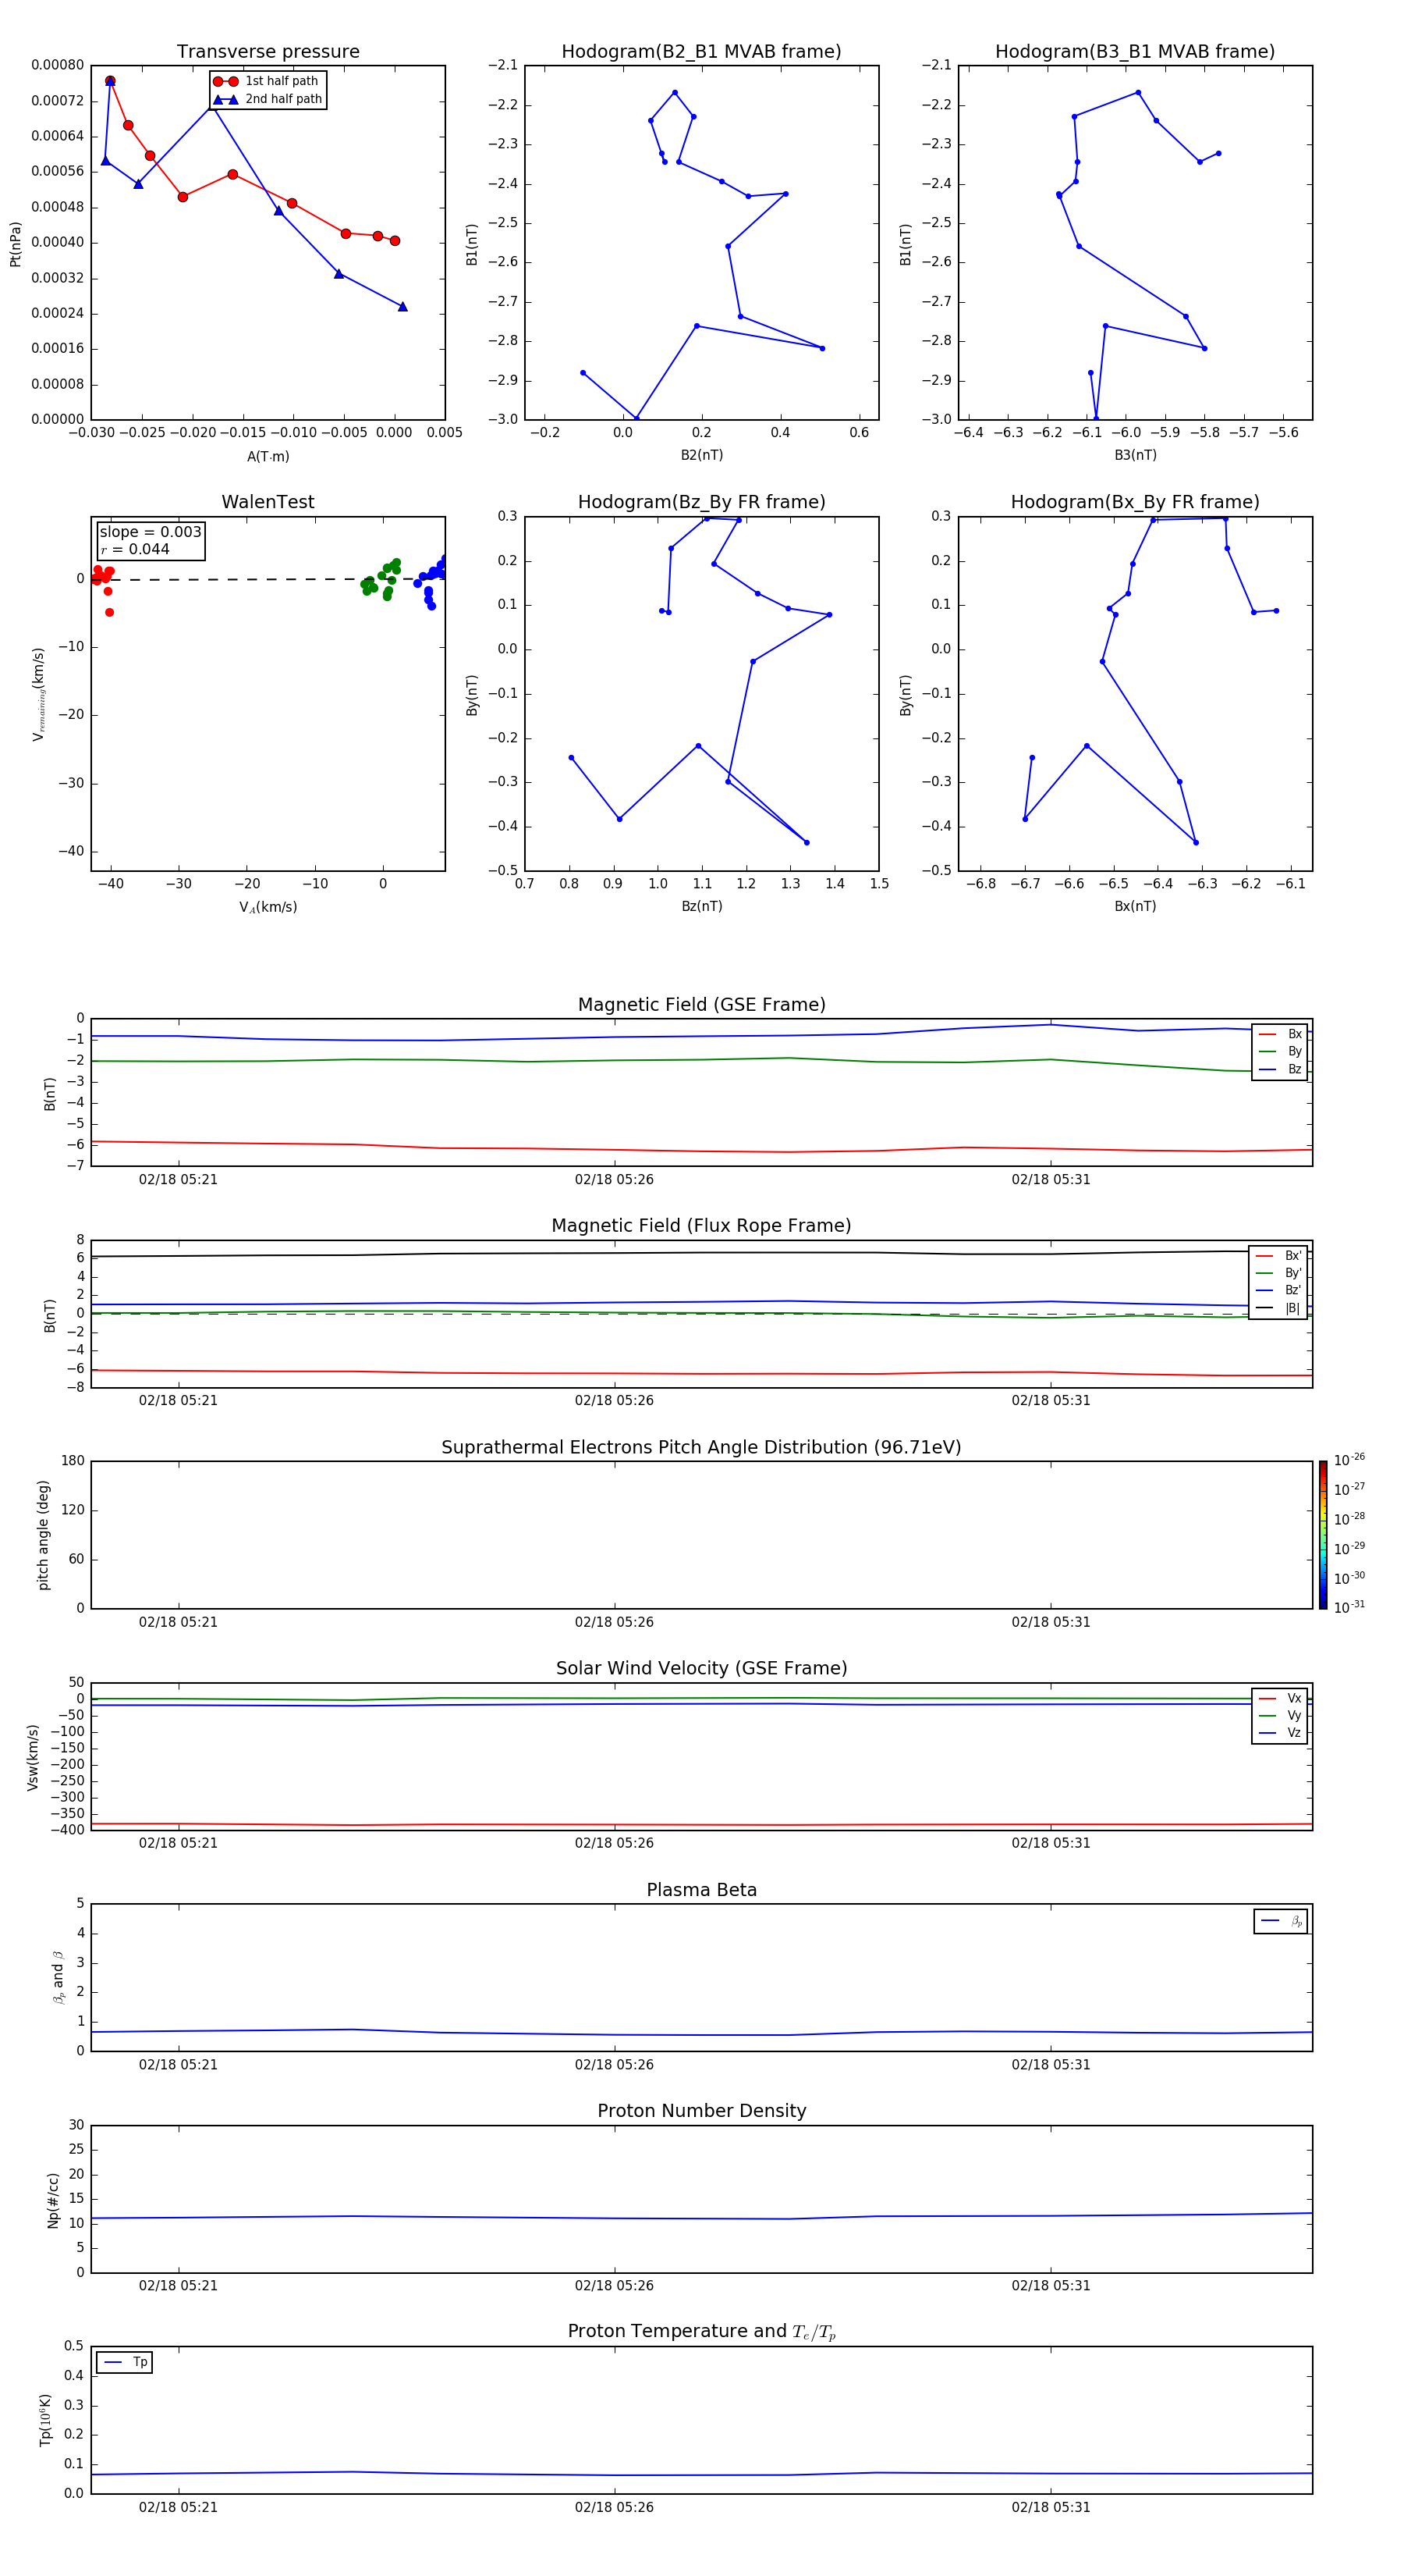1404x2576 pixels.
Task: Select the 'Hodogram(B2_B1 MVAB frame)' title
Action: (x=701, y=52)
